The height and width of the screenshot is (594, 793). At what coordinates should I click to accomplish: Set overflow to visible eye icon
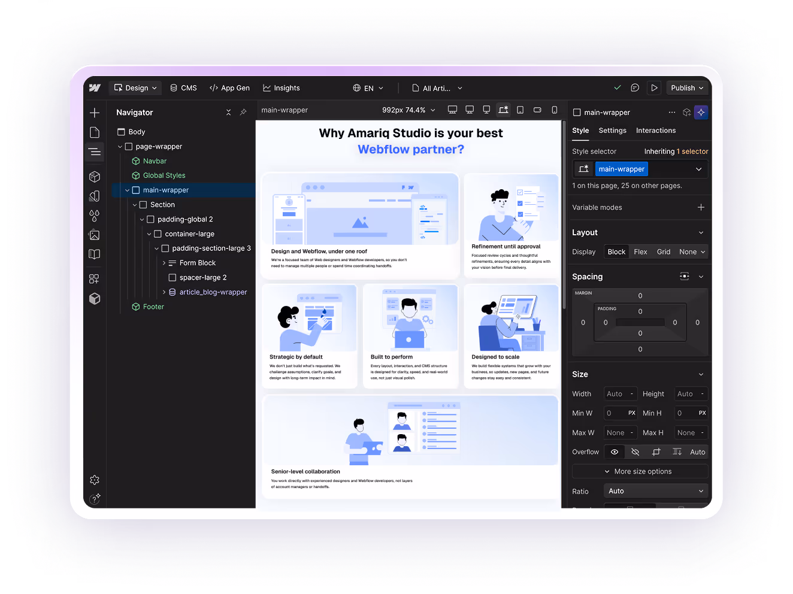(x=615, y=452)
